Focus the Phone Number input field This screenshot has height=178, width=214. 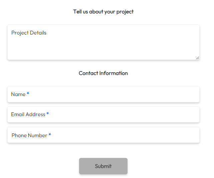click(103, 135)
